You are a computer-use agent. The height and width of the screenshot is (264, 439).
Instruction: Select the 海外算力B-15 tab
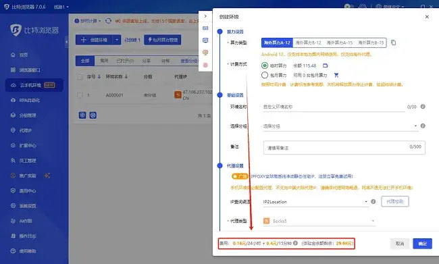[371, 43]
